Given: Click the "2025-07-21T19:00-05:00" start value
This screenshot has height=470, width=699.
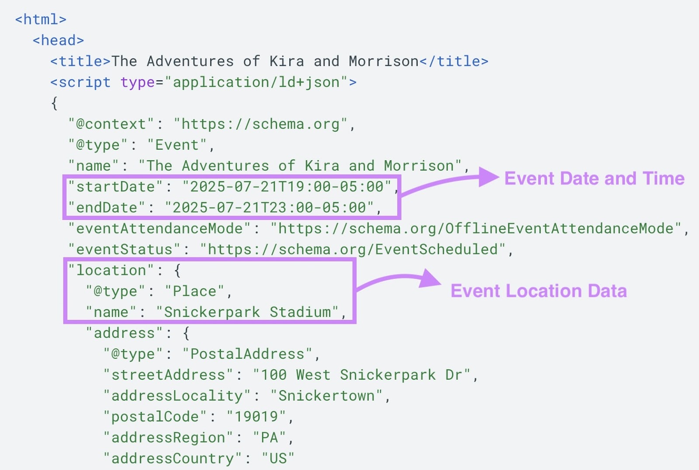Looking at the screenshot, I should tap(287, 187).
